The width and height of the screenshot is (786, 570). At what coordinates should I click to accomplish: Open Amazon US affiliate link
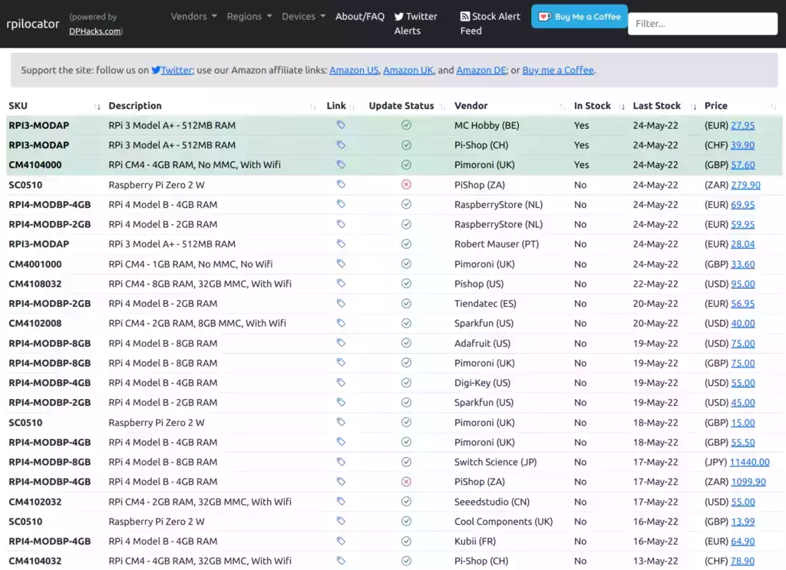[354, 70]
